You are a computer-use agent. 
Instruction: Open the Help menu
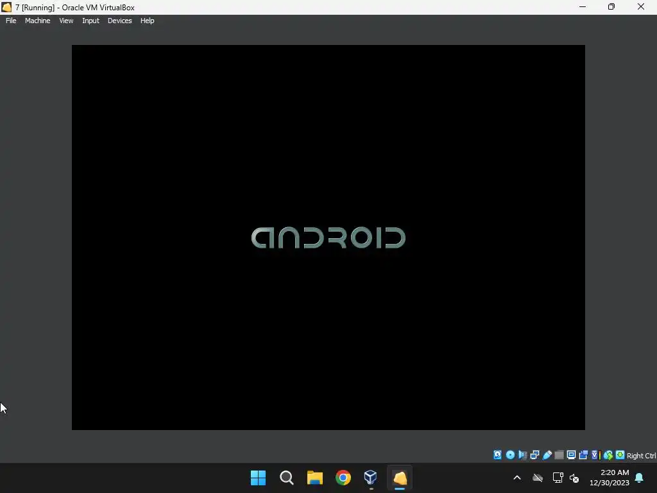tap(147, 21)
